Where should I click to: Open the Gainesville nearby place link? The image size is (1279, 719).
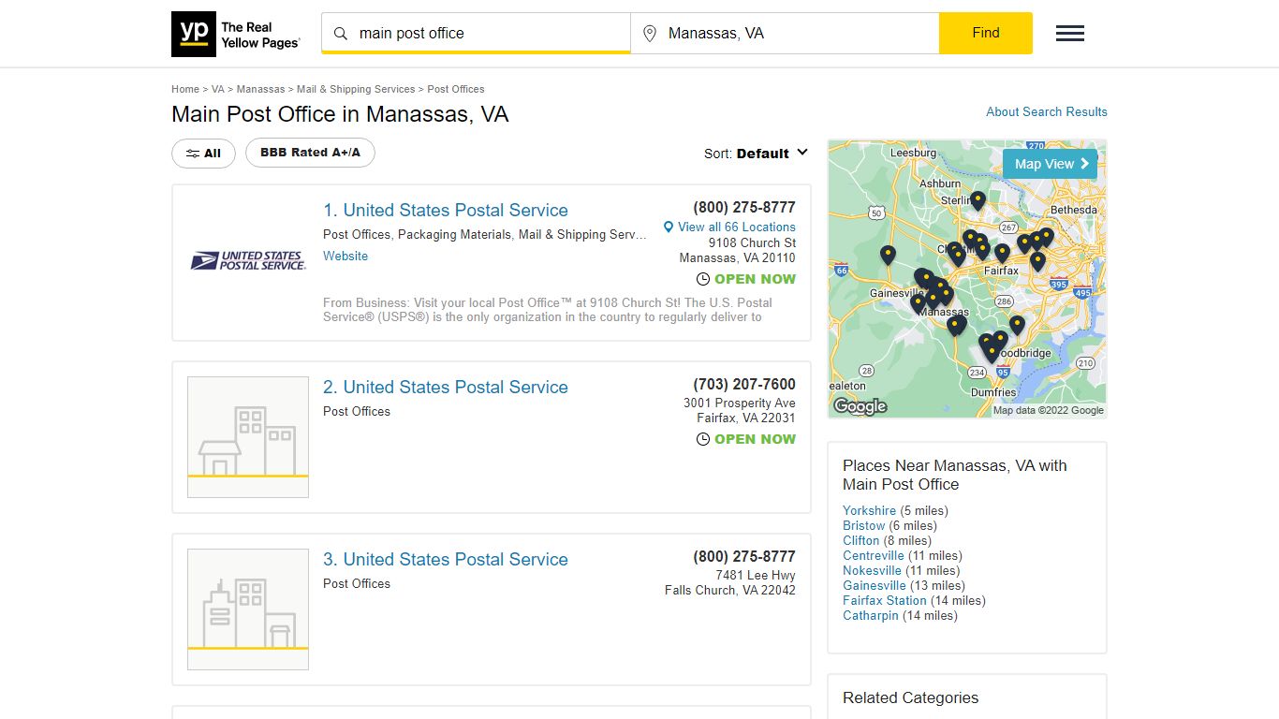click(x=875, y=586)
